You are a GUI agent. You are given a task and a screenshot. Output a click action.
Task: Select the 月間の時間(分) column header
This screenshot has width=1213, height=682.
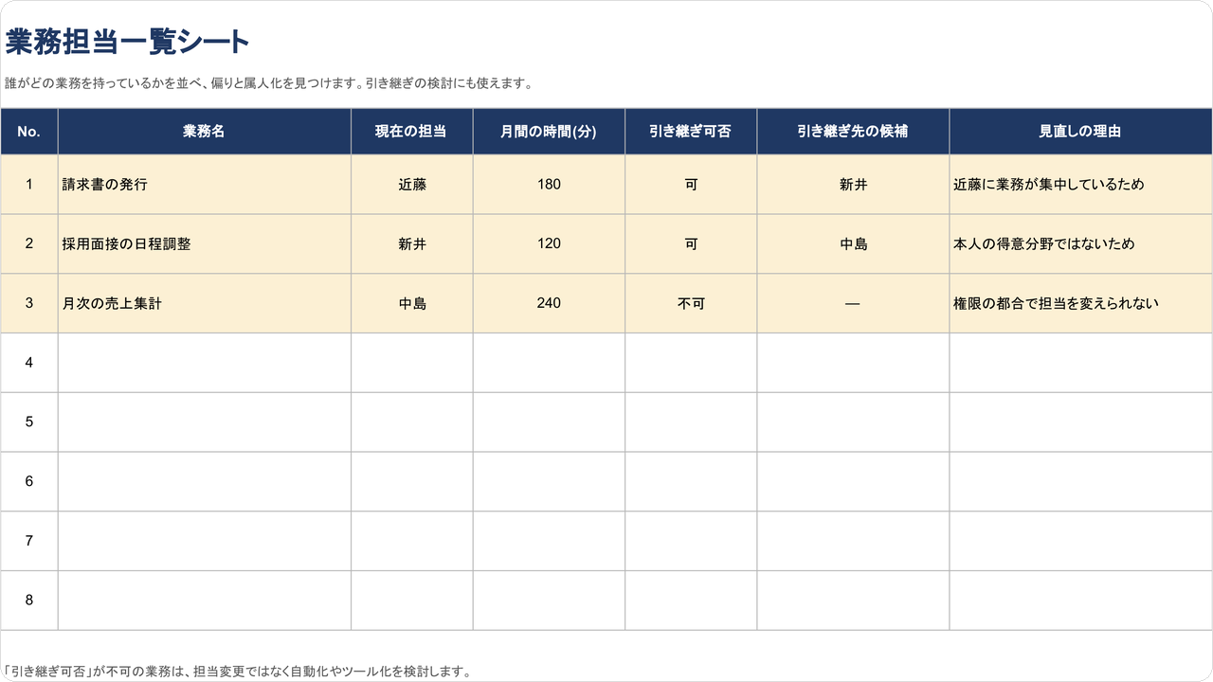click(x=549, y=132)
